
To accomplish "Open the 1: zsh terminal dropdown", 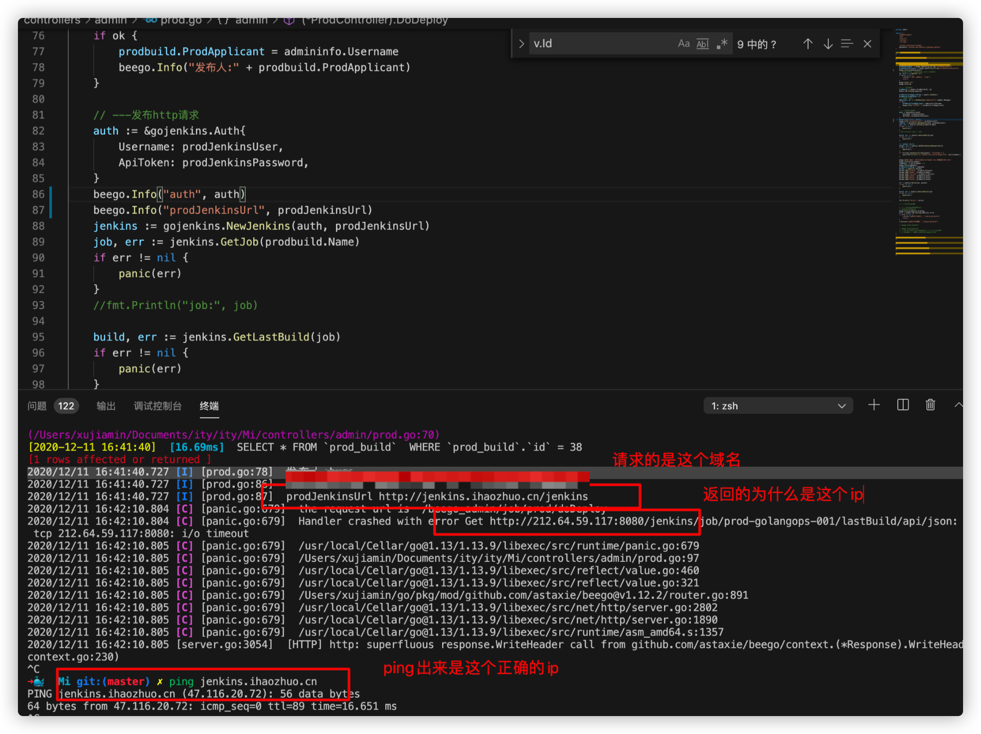I will tap(778, 406).
